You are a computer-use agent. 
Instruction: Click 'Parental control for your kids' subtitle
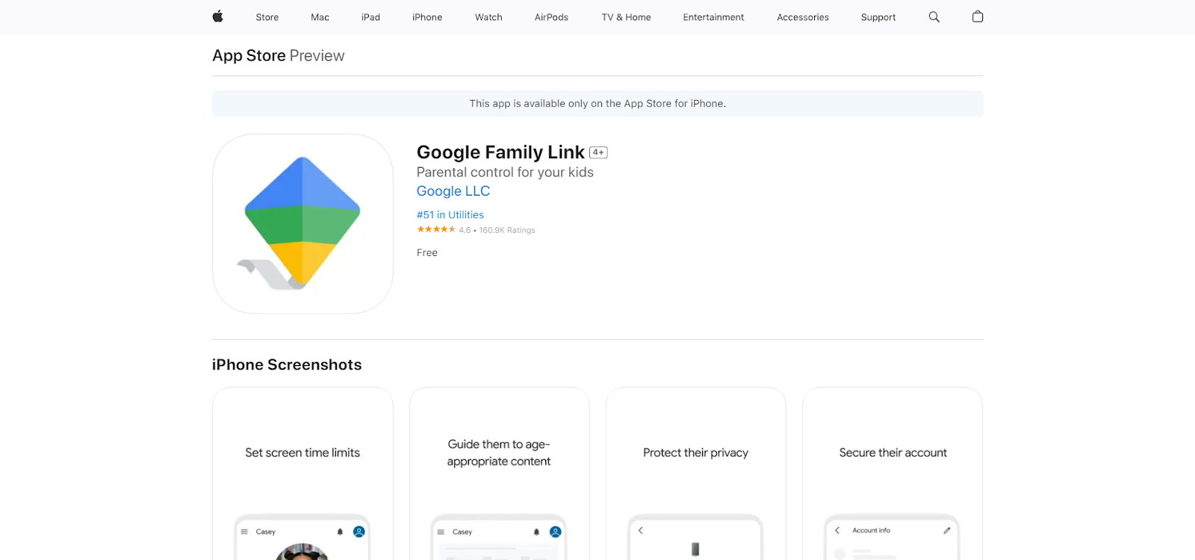(505, 172)
